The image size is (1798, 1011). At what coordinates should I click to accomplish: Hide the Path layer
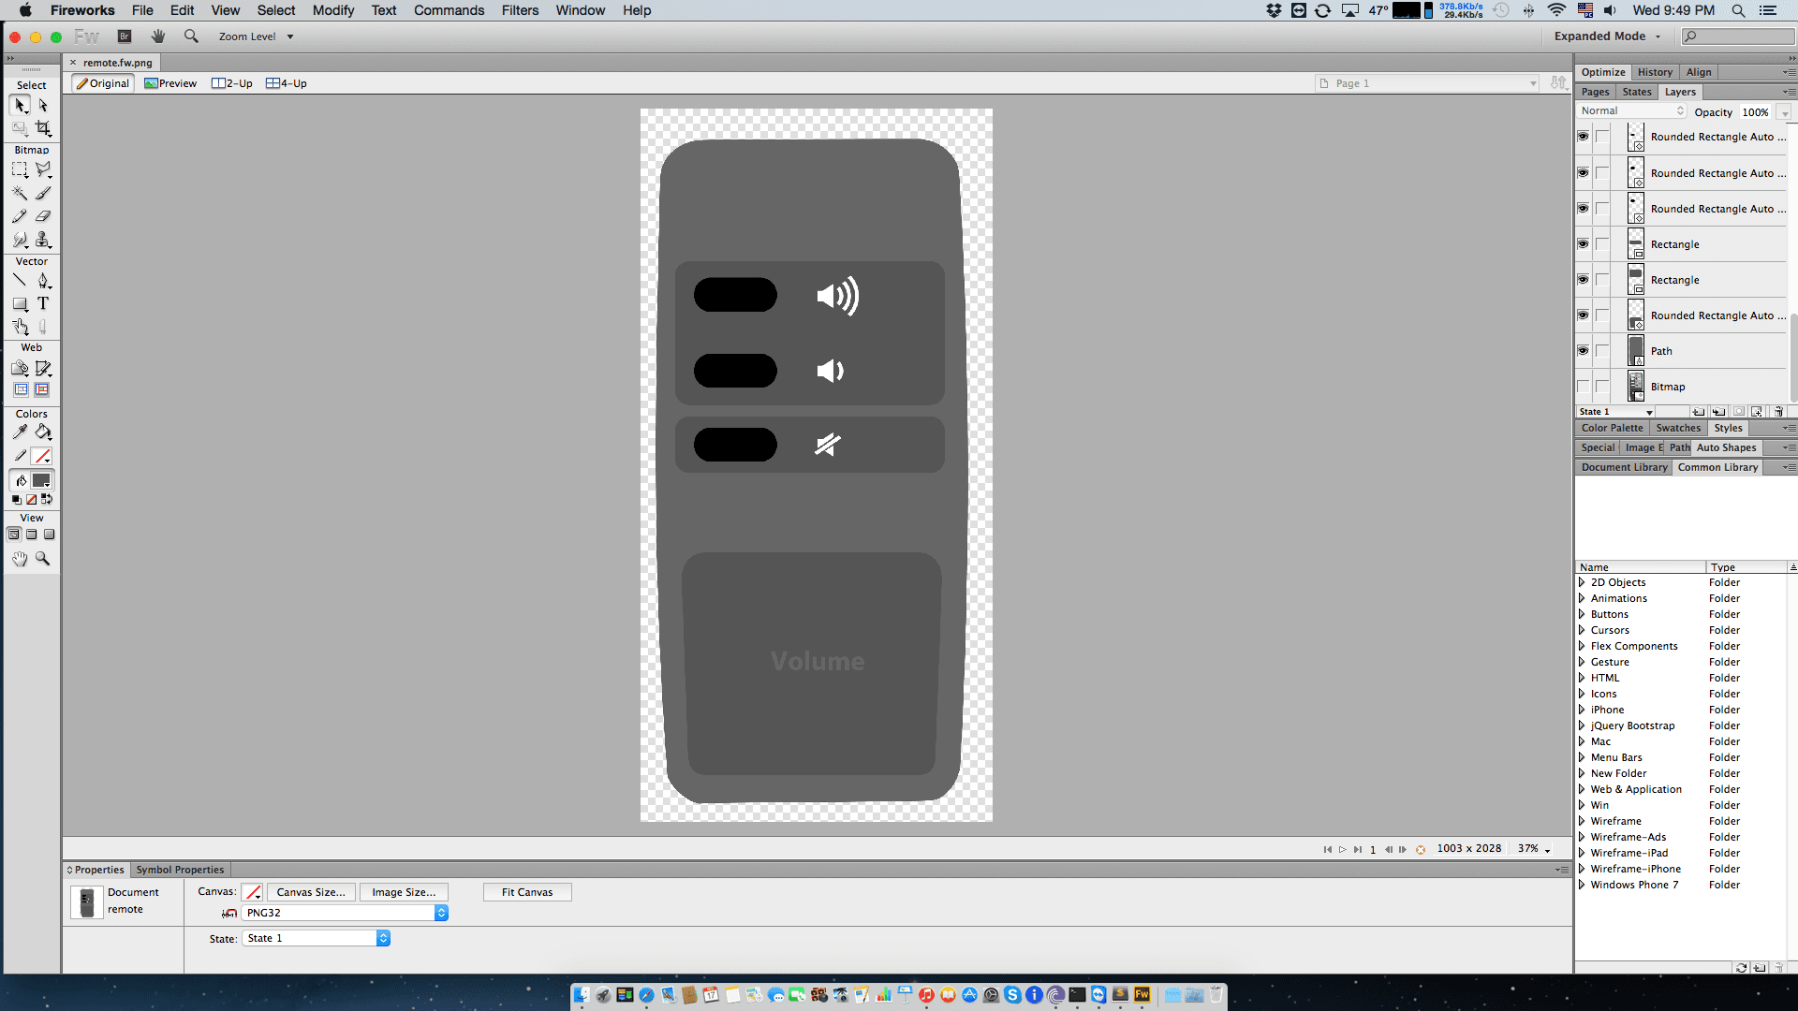coord(1583,351)
